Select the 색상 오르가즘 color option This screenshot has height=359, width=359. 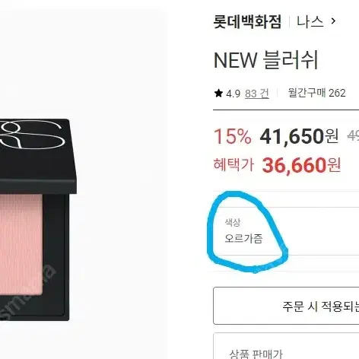coord(286,231)
